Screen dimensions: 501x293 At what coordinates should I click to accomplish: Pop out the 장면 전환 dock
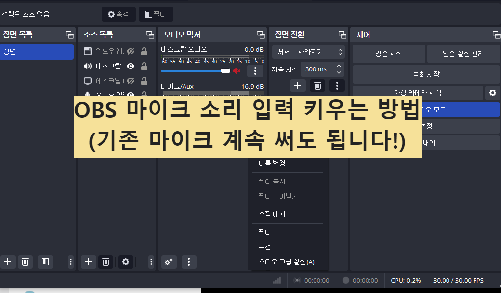click(343, 34)
